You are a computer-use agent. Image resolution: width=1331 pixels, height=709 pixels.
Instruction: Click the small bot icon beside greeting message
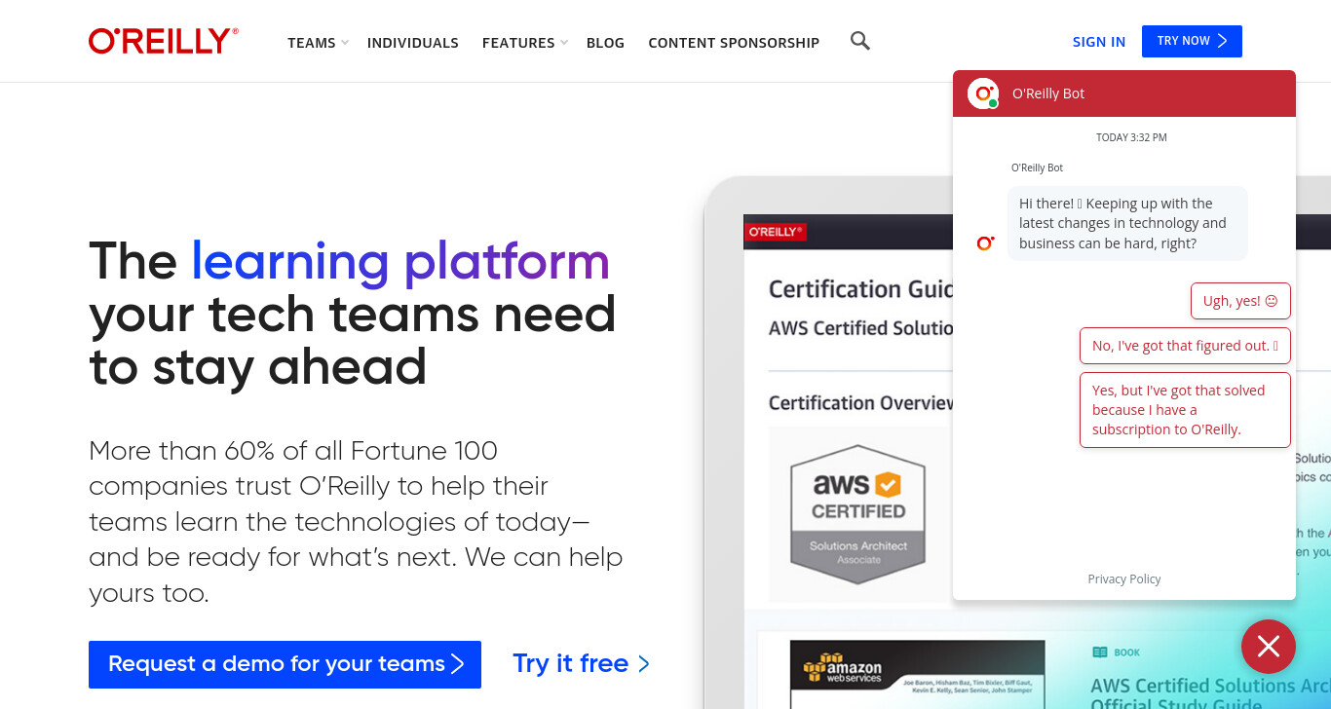[985, 243]
